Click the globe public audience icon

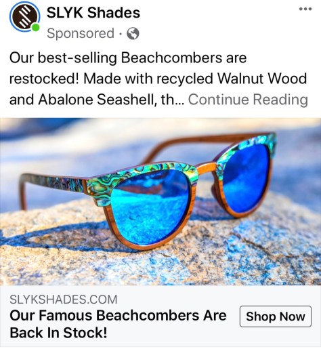(x=133, y=33)
